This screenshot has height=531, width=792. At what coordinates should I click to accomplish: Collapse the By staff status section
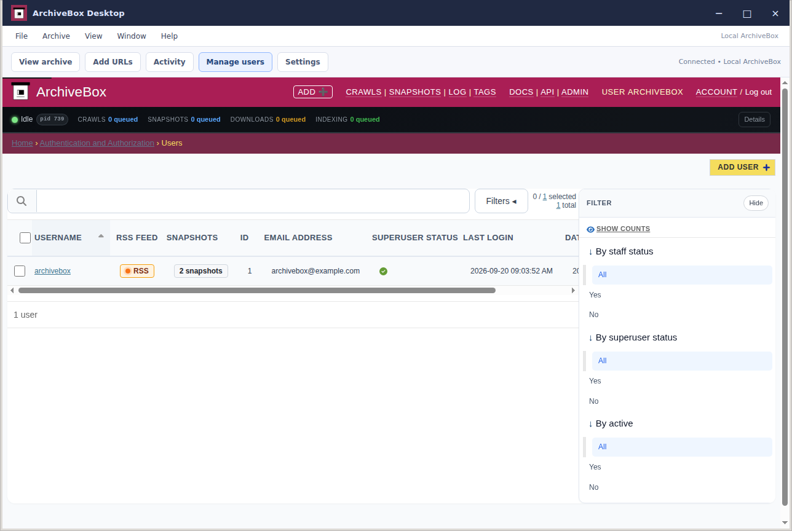pos(620,251)
